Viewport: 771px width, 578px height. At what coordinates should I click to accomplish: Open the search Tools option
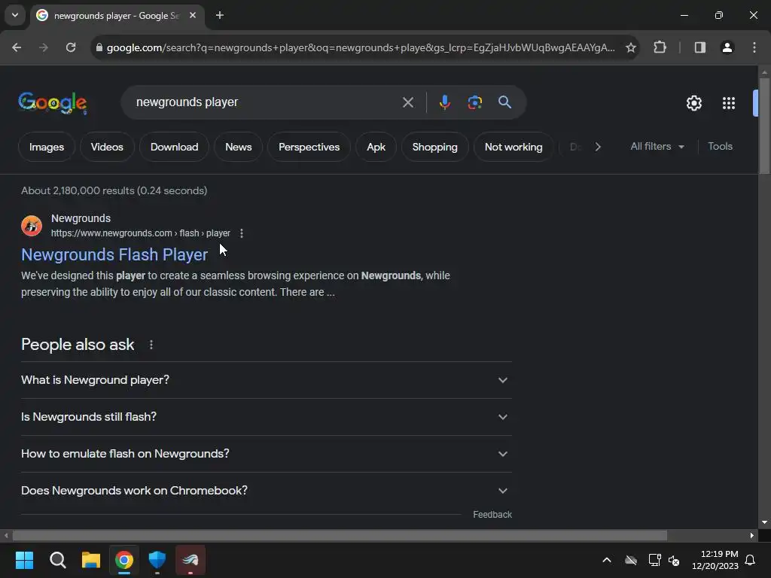pos(720,147)
